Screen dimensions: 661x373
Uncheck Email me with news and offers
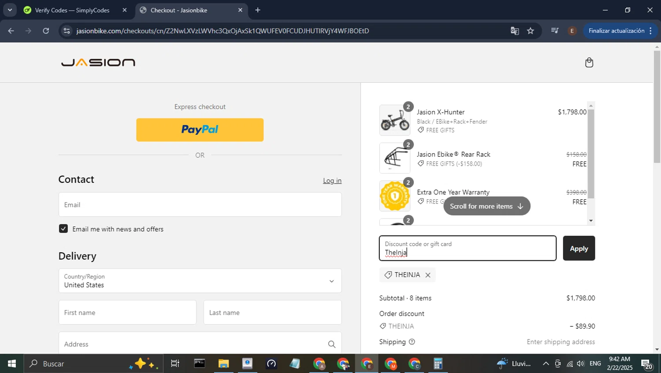(x=63, y=229)
